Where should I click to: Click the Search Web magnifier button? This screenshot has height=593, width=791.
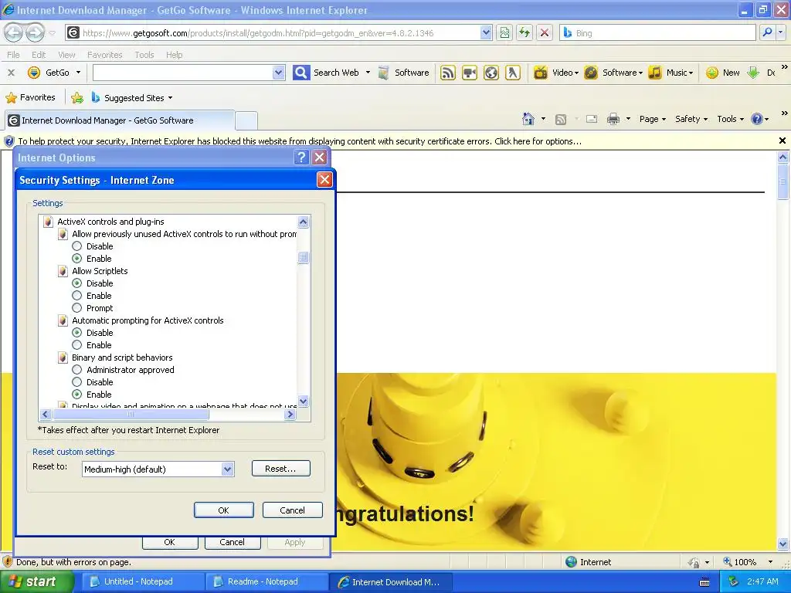click(x=301, y=73)
